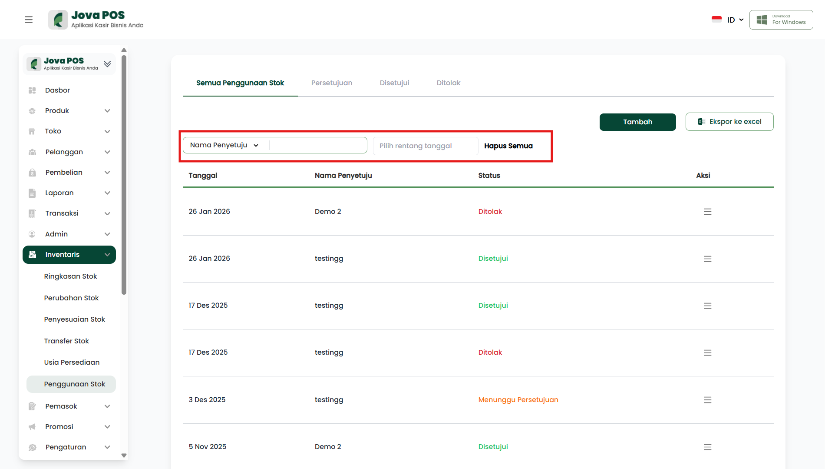Screen dimensions: 825x469
Task: Collapse the Inventaris menu section
Action: pos(107,255)
